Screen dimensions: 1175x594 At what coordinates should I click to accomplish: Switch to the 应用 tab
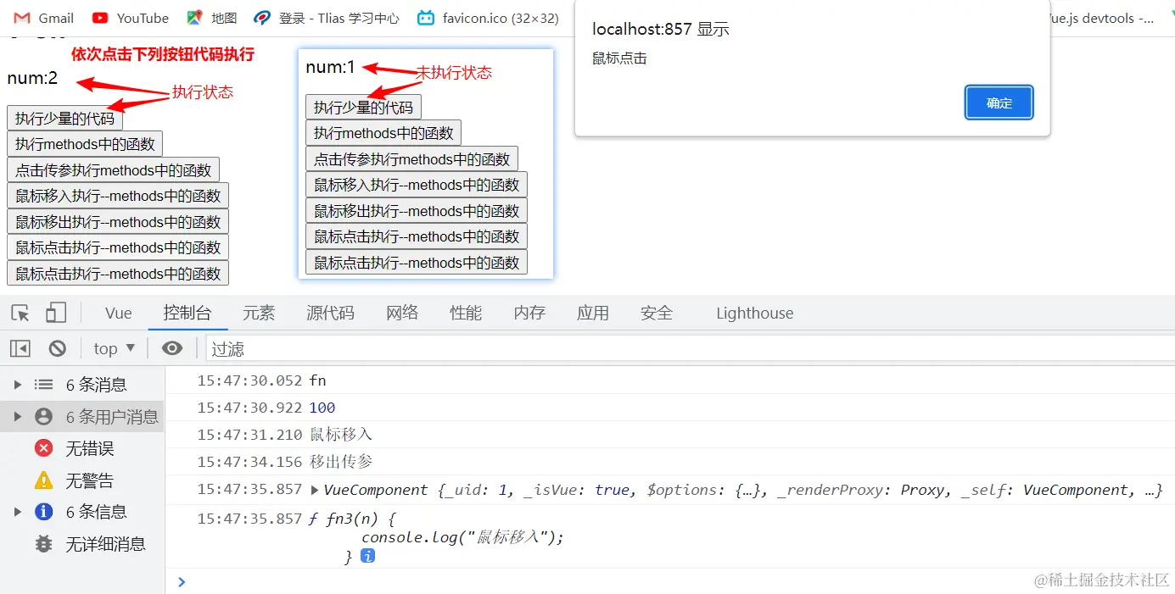point(593,313)
